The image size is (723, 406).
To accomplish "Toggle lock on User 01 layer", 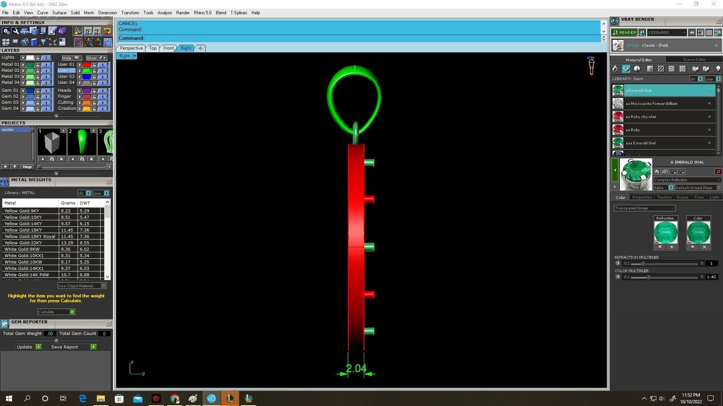I will click(x=94, y=65).
